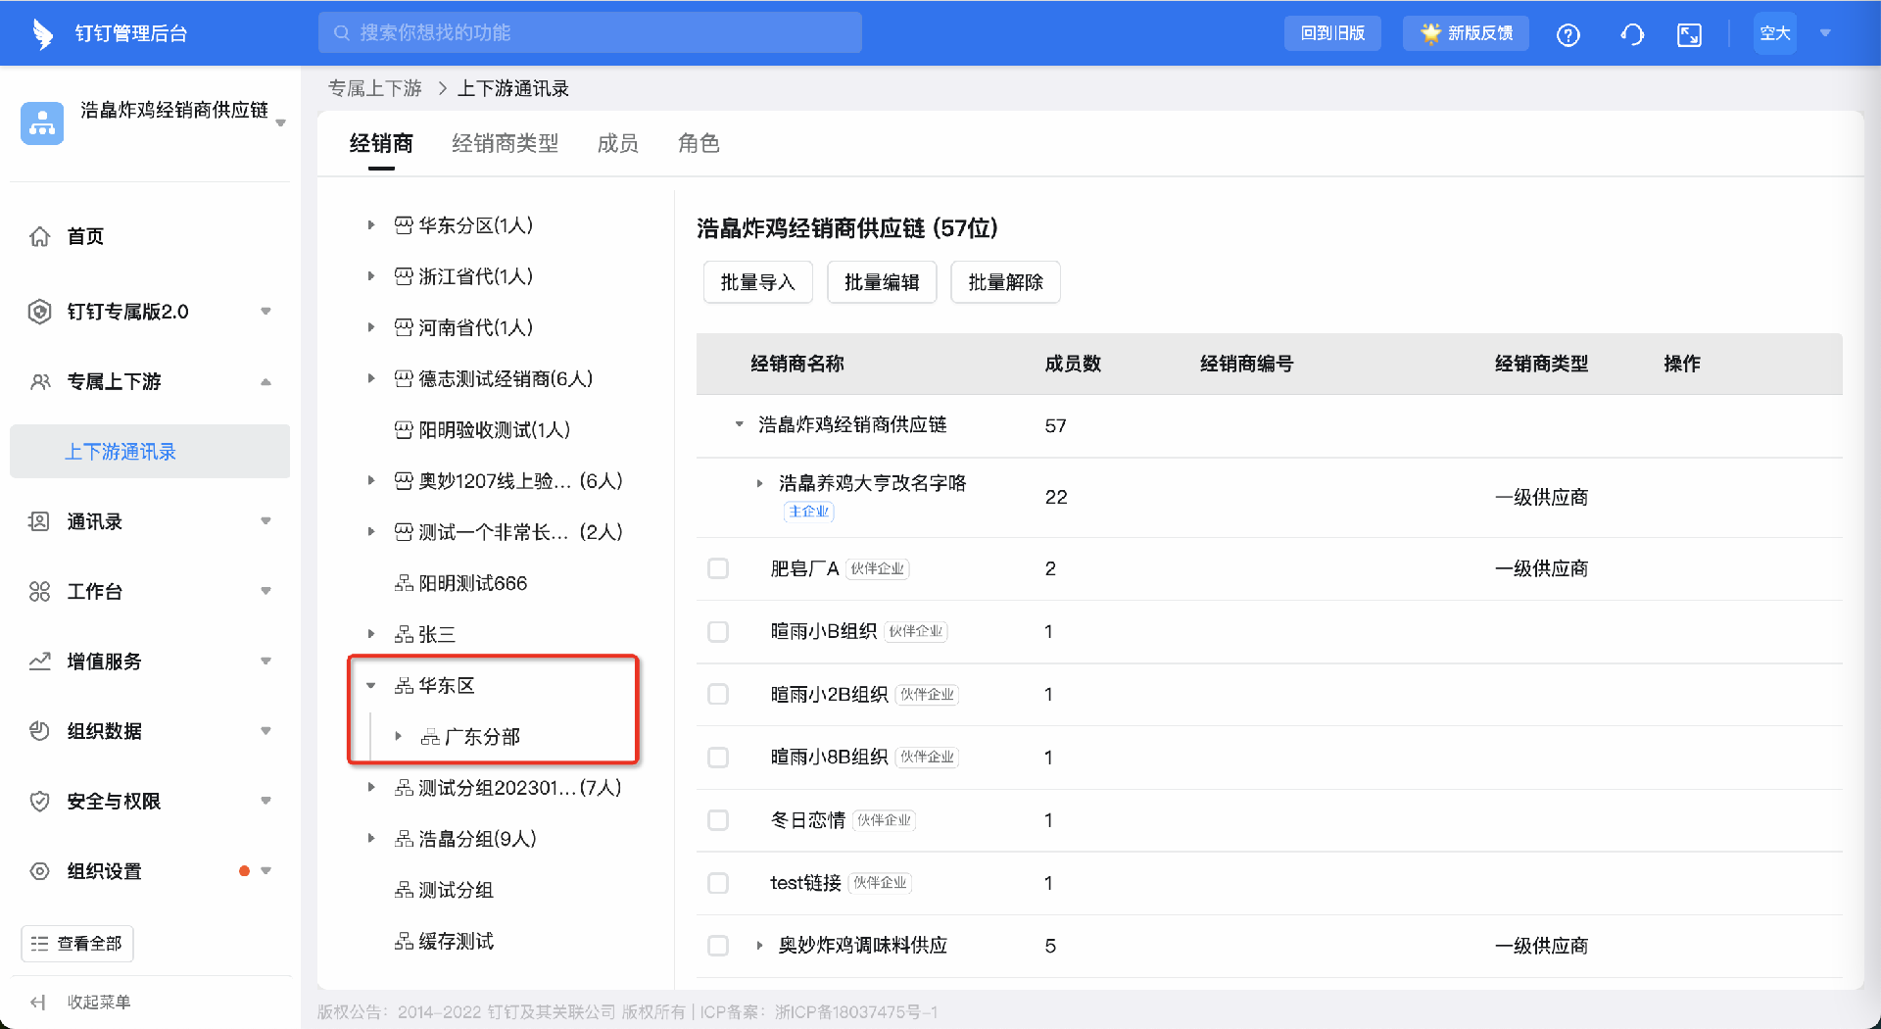Expand the 德志测试经销商(6人) node
1881x1029 pixels.
(x=371, y=378)
